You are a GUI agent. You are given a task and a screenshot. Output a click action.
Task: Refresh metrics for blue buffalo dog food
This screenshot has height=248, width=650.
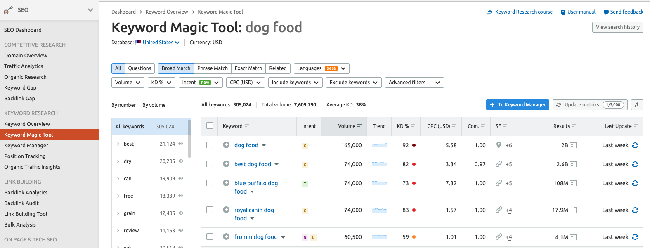coord(635,183)
